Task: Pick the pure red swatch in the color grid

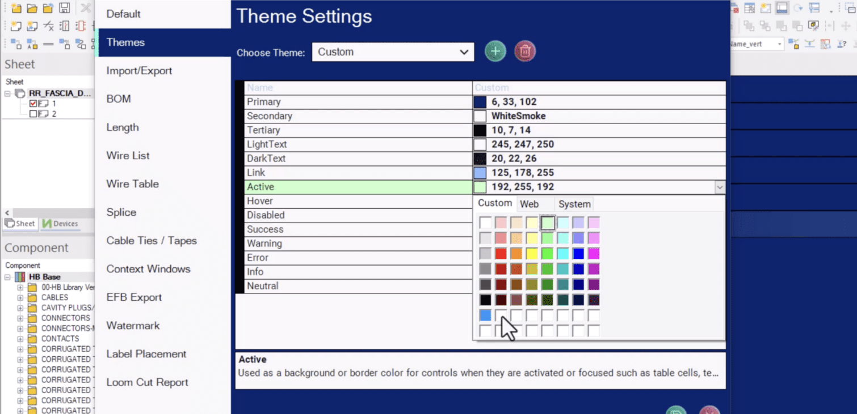Action: point(501,254)
